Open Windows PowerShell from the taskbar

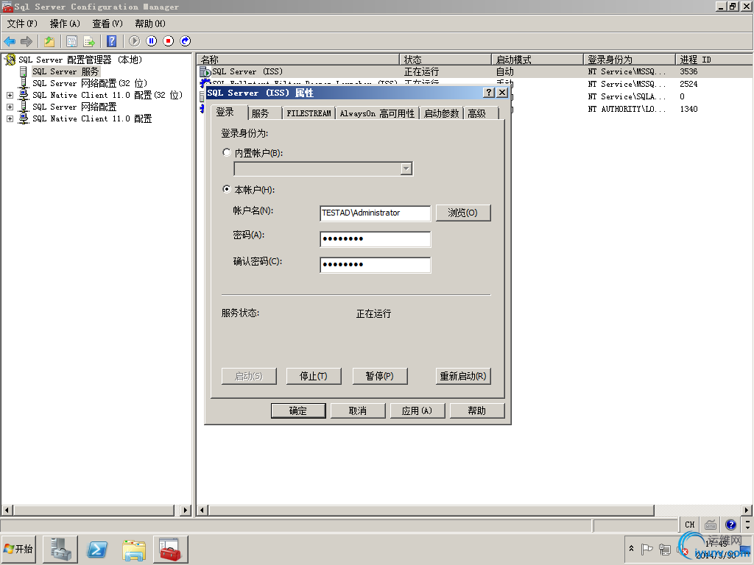[96, 549]
